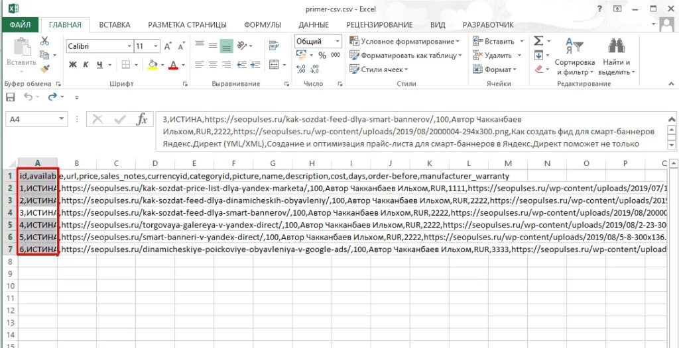Decrease font size with the smaller A

[x=182, y=46]
